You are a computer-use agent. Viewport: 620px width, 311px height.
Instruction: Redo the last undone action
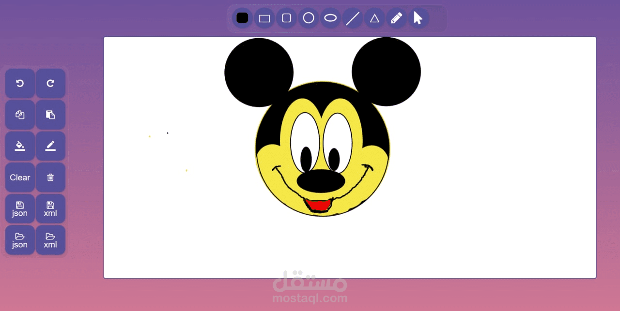[50, 83]
